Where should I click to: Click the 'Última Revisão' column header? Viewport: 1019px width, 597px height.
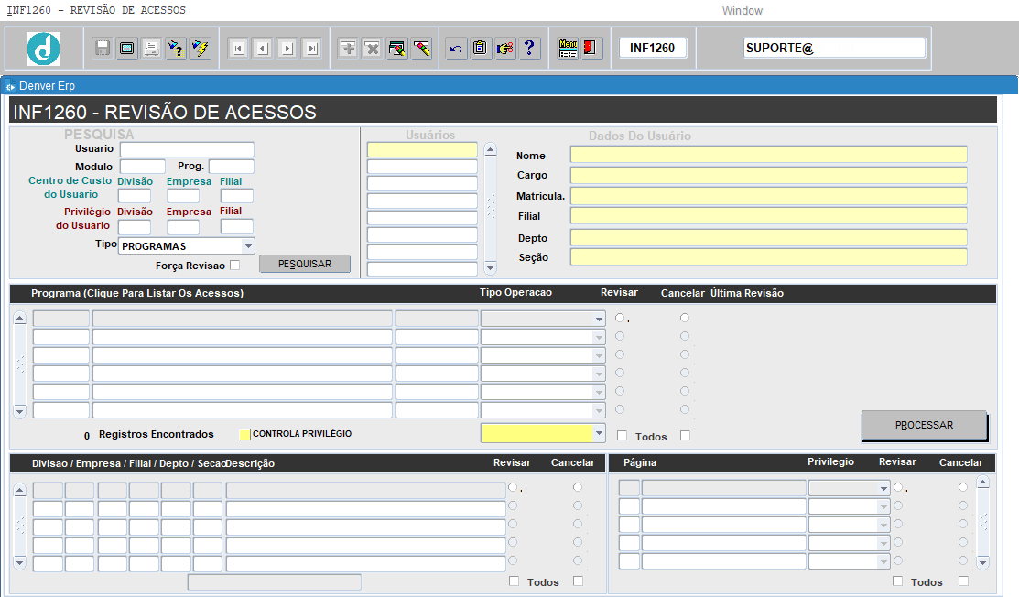[x=747, y=293]
